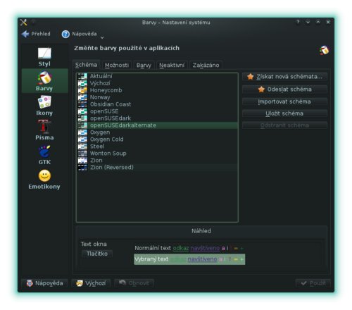Open the Zakázáno tab
The width and height of the screenshot is (352, 310).
(206, 65)
